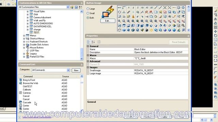Screen dimensions: 218x122
Task: Select the Both image size option
Action: 88,18
